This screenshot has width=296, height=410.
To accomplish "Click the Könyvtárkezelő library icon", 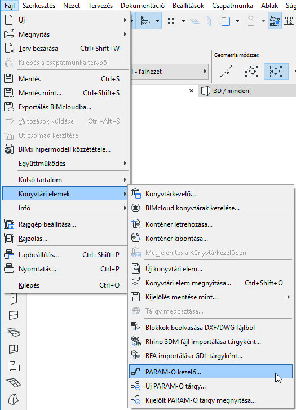I will coord(136,193).
